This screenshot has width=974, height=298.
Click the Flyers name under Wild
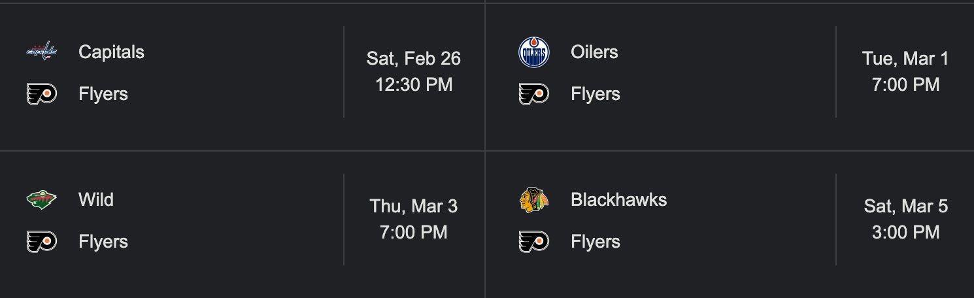coord(103,242)
